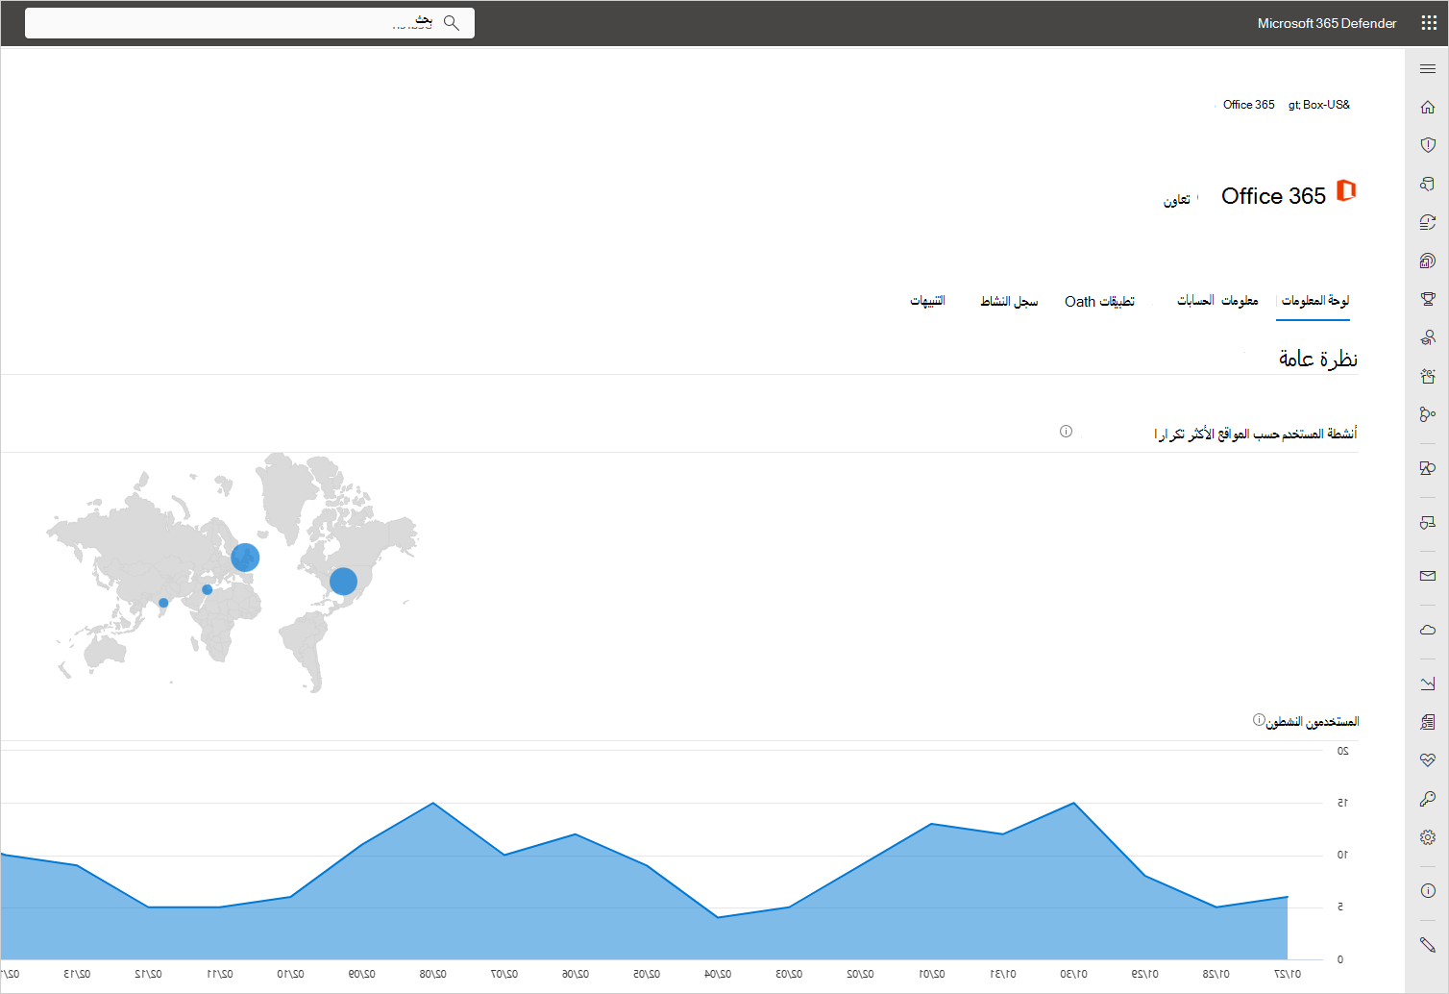Image resolution: width=1449 pixels, height=994 pixels.
Task: Open the trophy (Secure score) icon
Action: pos(1428,299)
